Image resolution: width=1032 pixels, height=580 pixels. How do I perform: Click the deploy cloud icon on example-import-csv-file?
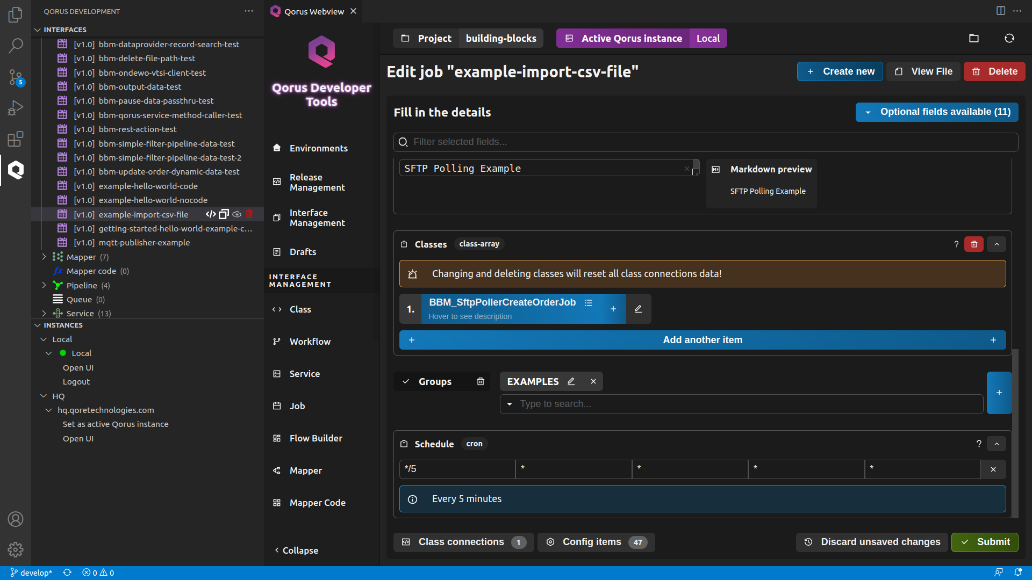pyautogui.click(x=236, y=214)
